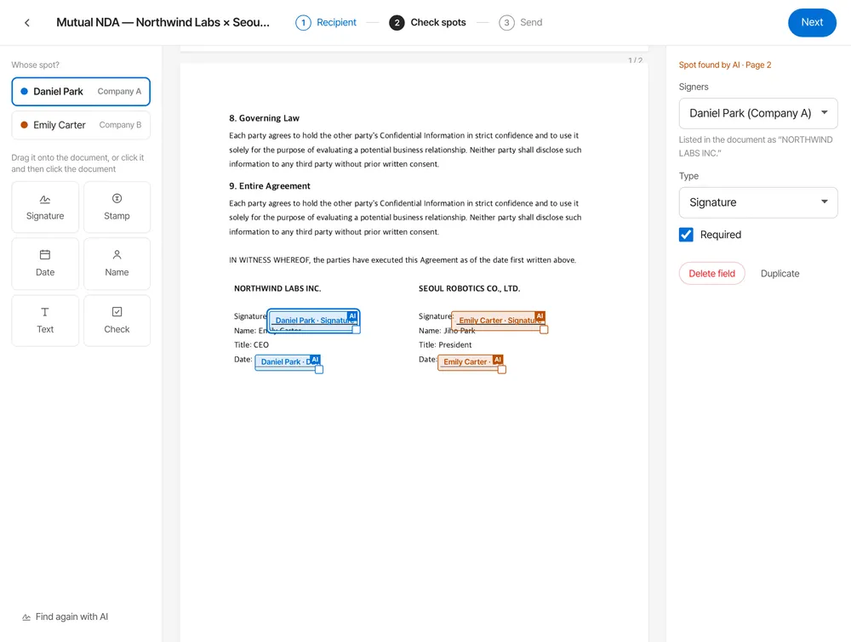The height and width of the screenshot is (642, 851).
Task: Click the '8. Governing Law' heading
Action: point(265,118)
